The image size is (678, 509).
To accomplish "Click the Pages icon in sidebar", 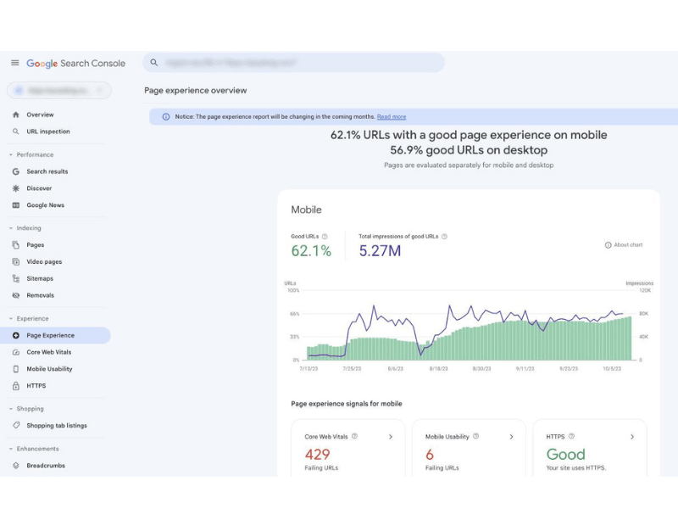I will pyautogui.click(x=16, y=245).
